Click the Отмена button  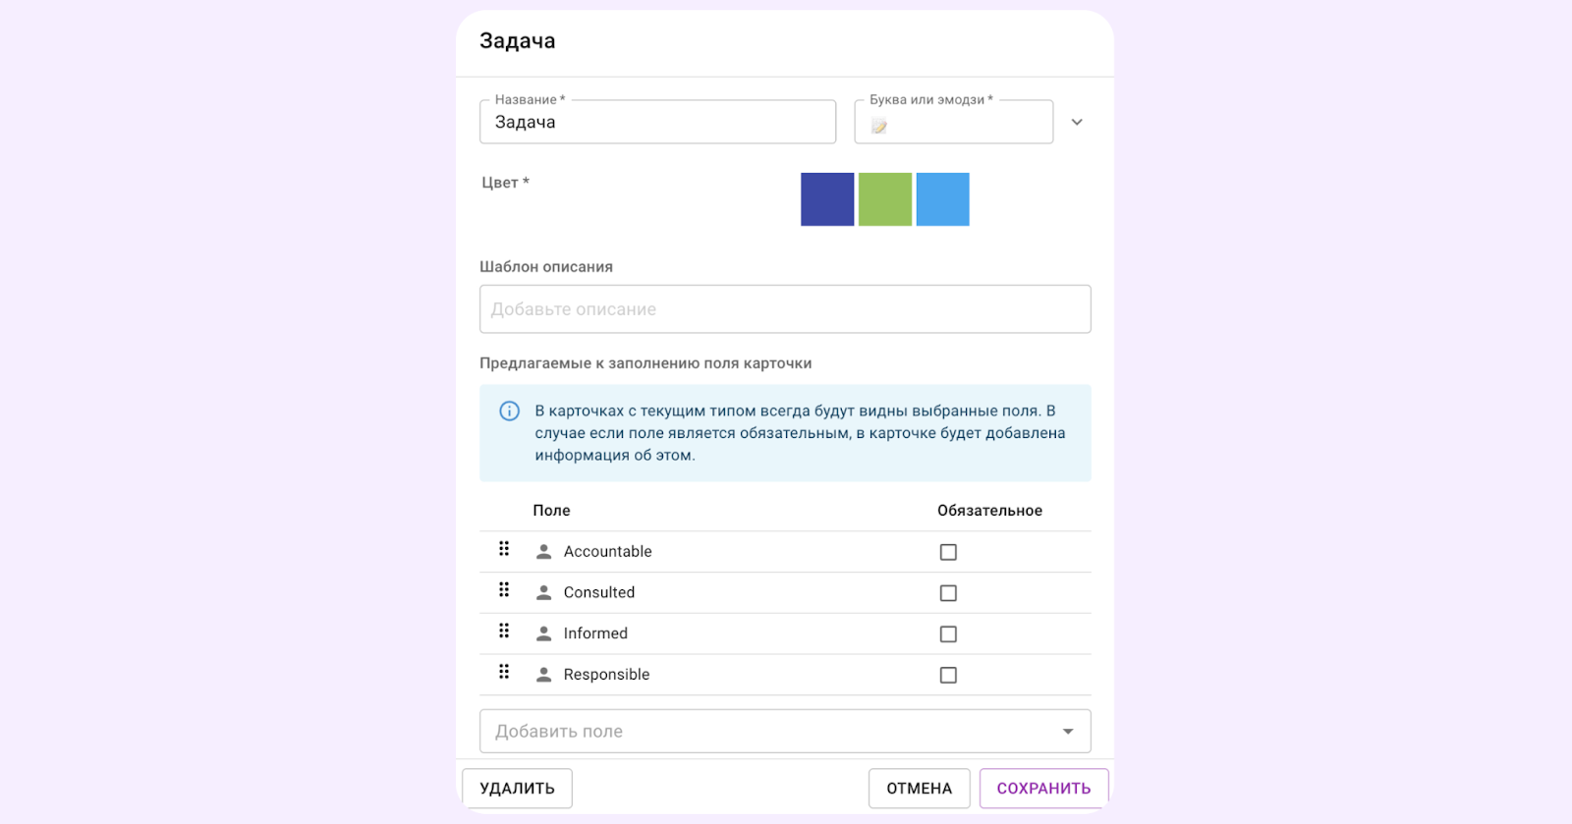(919, 789)
